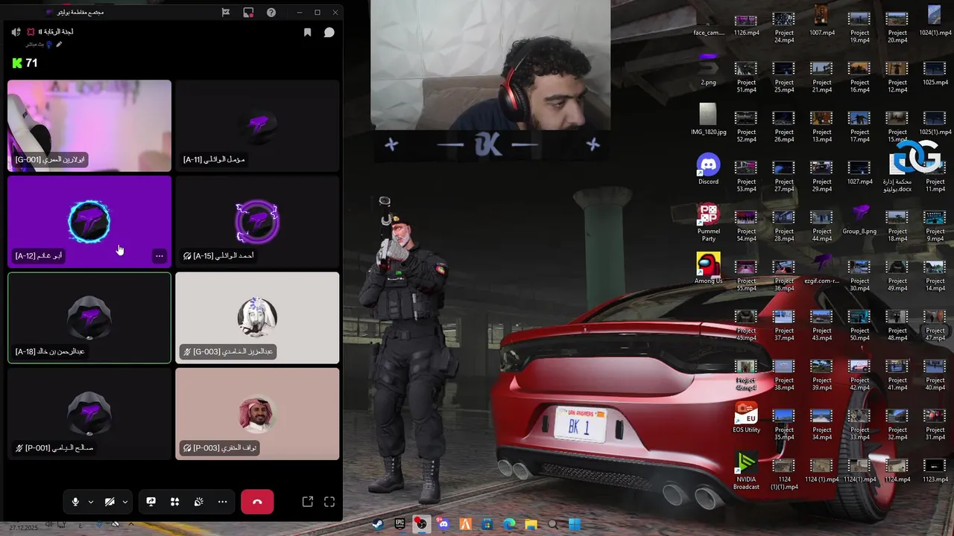954x536 pixels.
Task: Open Microsoft Store from taskbar
Action: coord(487,524)
